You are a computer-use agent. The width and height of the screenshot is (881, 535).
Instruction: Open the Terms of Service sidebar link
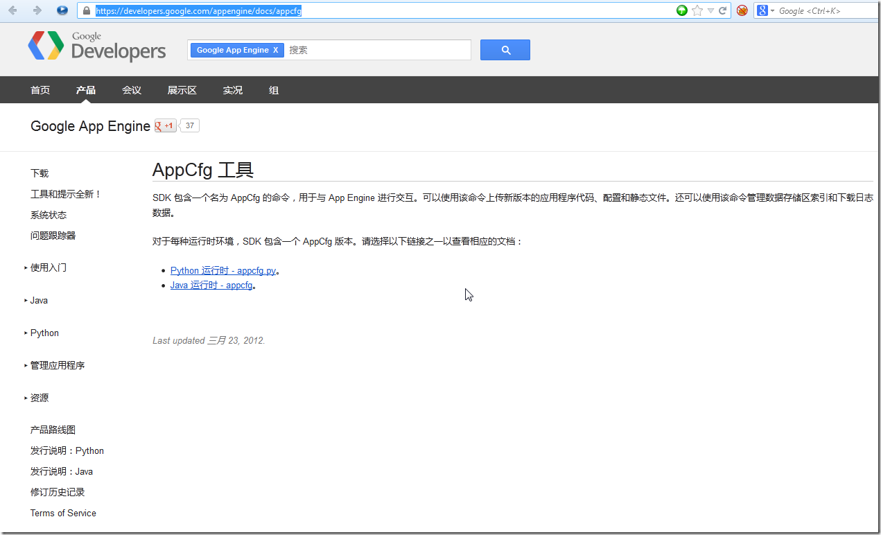tap(63, 513)
